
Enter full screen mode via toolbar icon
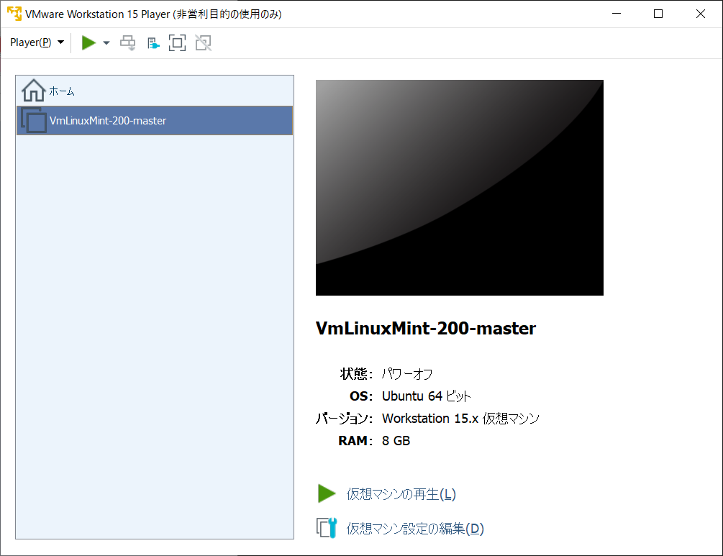178,43
